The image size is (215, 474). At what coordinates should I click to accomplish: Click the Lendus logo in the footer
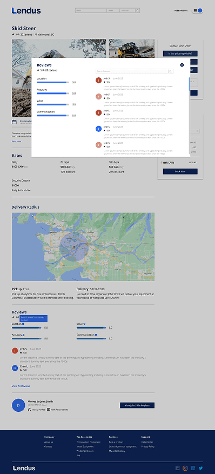[x=24, y=468]
